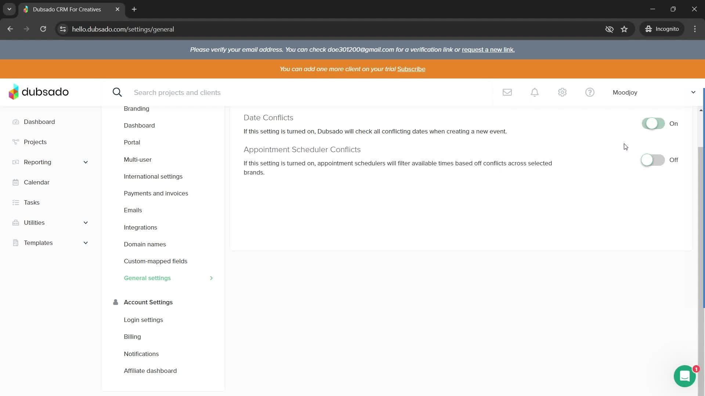The height and width of the screenshot is (396, 705).
Task: Open Login settings
Action: 143,320
